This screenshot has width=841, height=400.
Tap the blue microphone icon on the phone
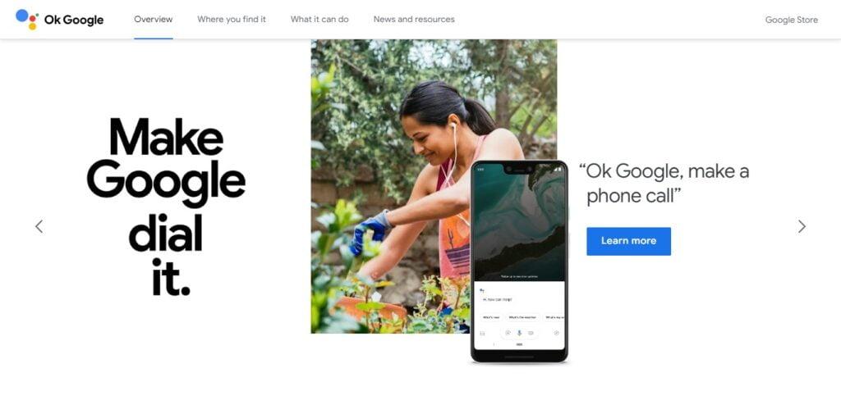click(519, 333)
